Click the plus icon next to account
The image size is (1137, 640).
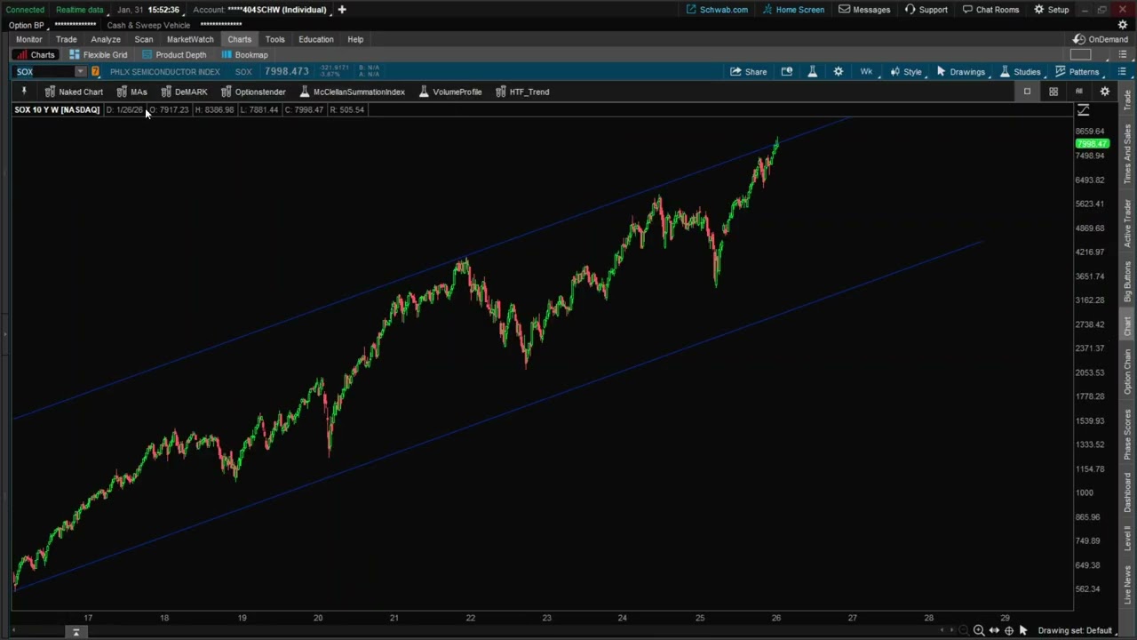(342, 10)
